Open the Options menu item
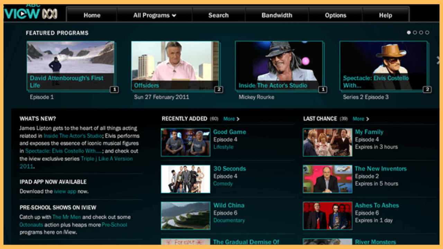443x249 pixels. coord(335,15)
